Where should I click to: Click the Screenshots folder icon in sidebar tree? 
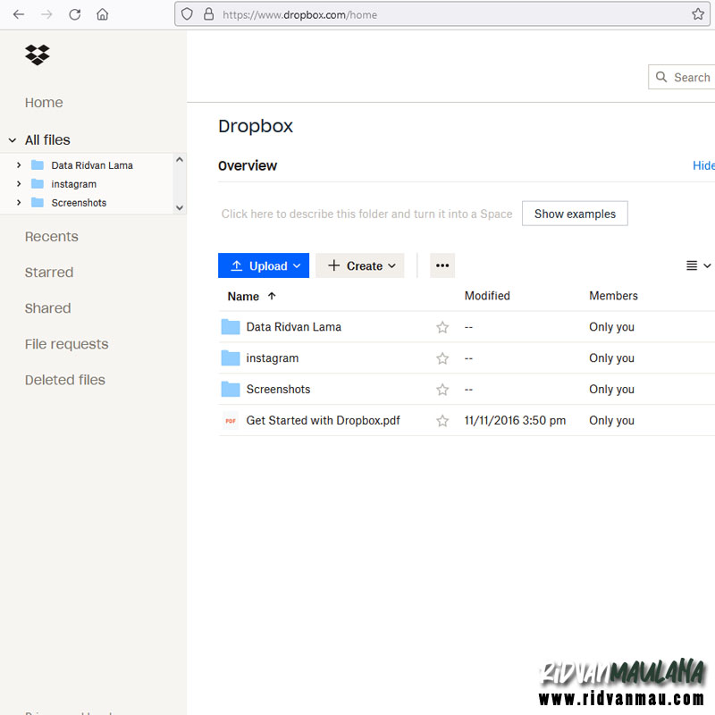tap(38, 203)
